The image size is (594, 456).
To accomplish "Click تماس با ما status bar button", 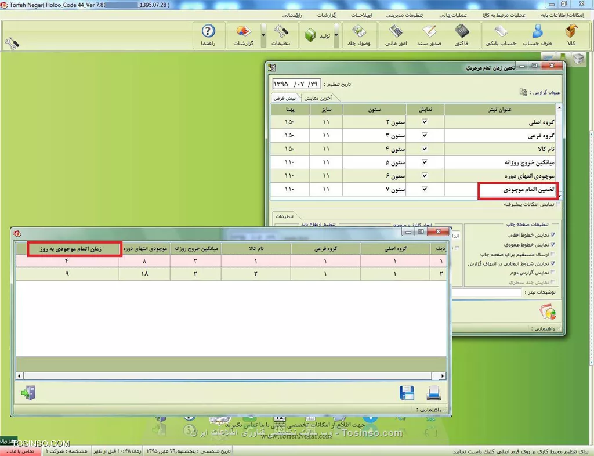I will pos(20,451).
